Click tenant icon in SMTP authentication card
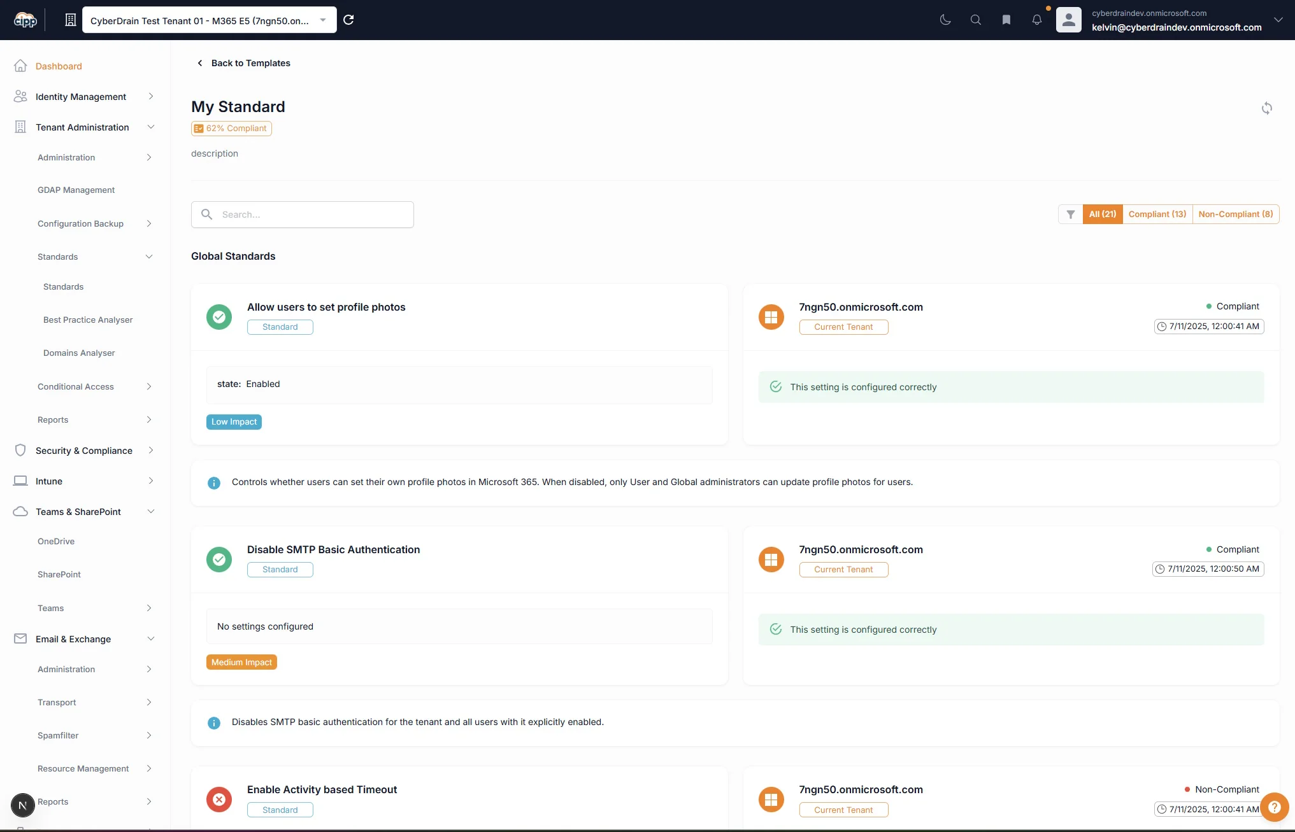The height and width of the screenshot is (832, 1295). point(771,559)
